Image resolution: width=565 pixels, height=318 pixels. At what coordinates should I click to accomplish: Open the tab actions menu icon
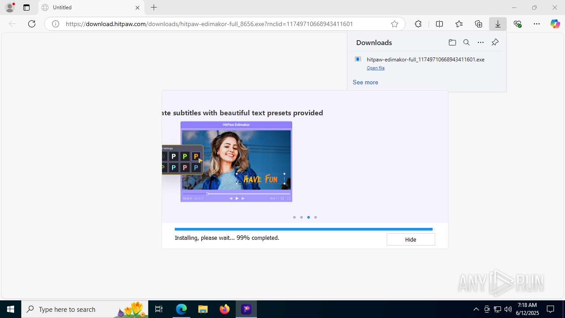(26, 8)
